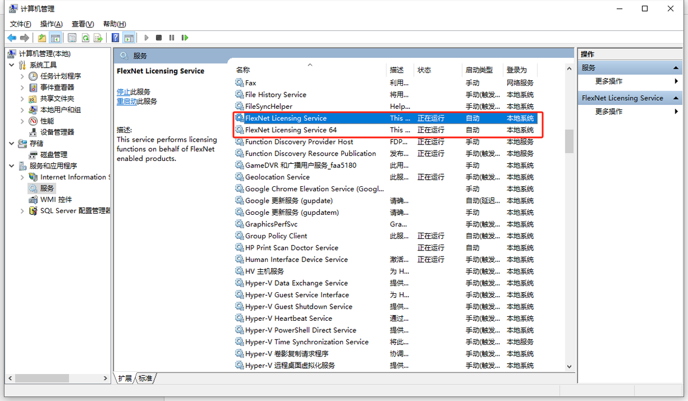Open the Properties toolbar icon
The height and width of the screenshot is (401, 688).
click(x=72, y=38)
